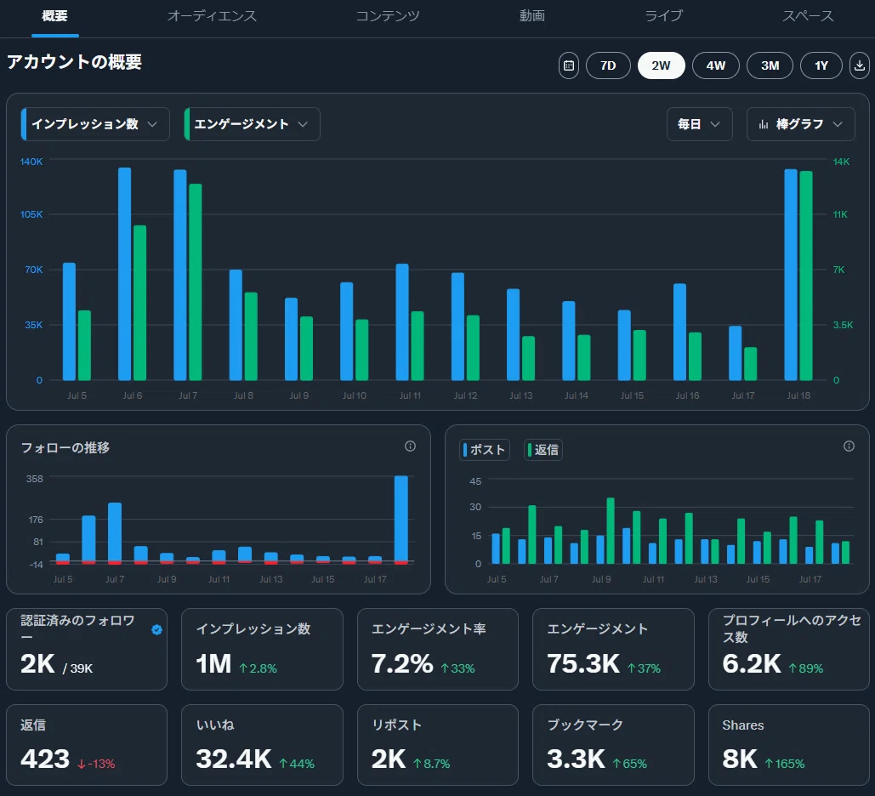Toggle the 返信 series legend chip
875x796 pixels.
coord(543,450)
